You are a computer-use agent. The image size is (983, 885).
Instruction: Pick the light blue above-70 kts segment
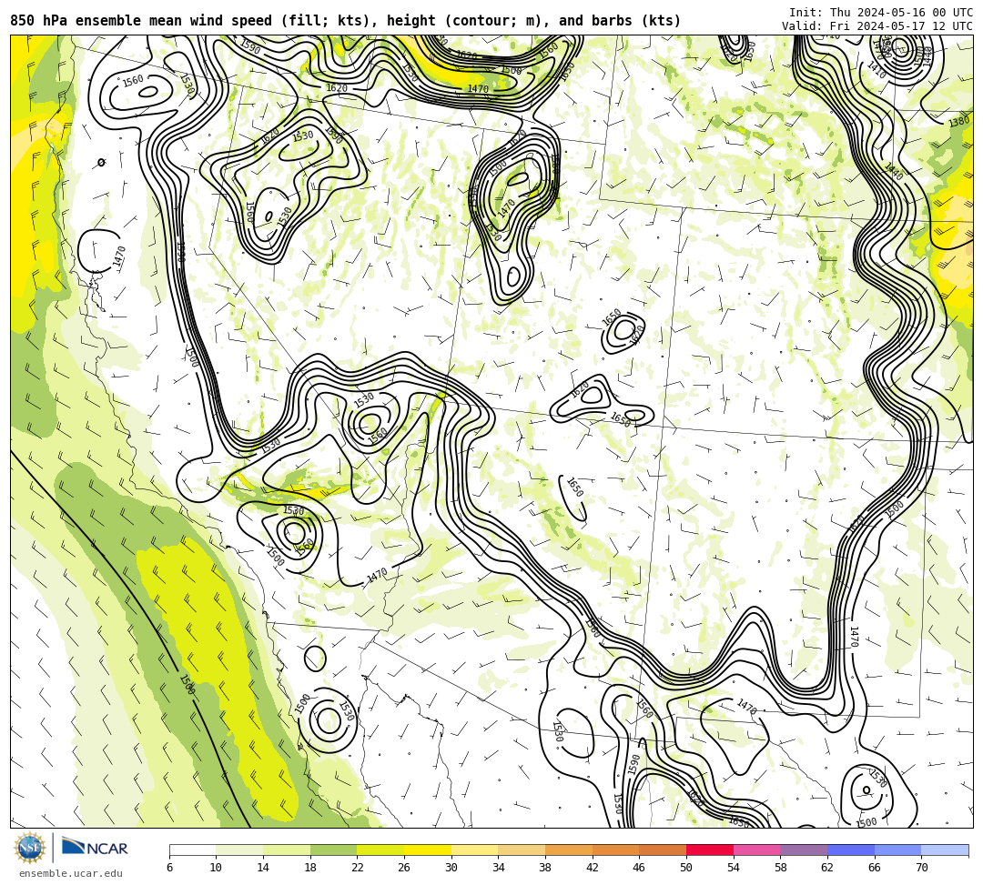pos(945,850)
